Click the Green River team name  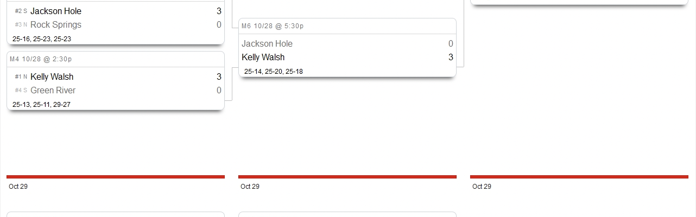[53, 90]
